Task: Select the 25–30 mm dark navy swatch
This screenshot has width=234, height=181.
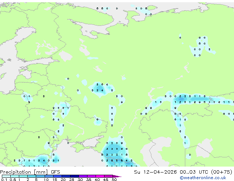Action: tap(75, 176)
